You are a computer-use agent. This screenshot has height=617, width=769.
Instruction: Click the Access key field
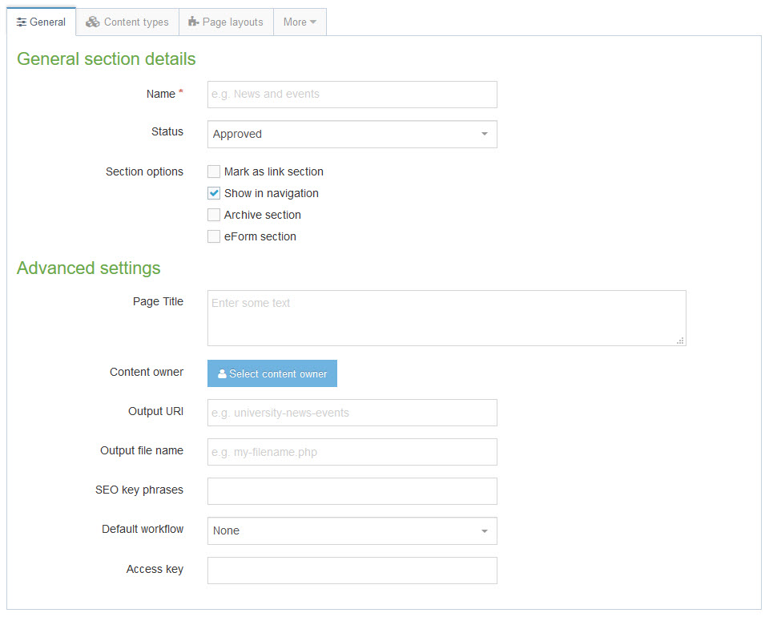pos(352,570)
